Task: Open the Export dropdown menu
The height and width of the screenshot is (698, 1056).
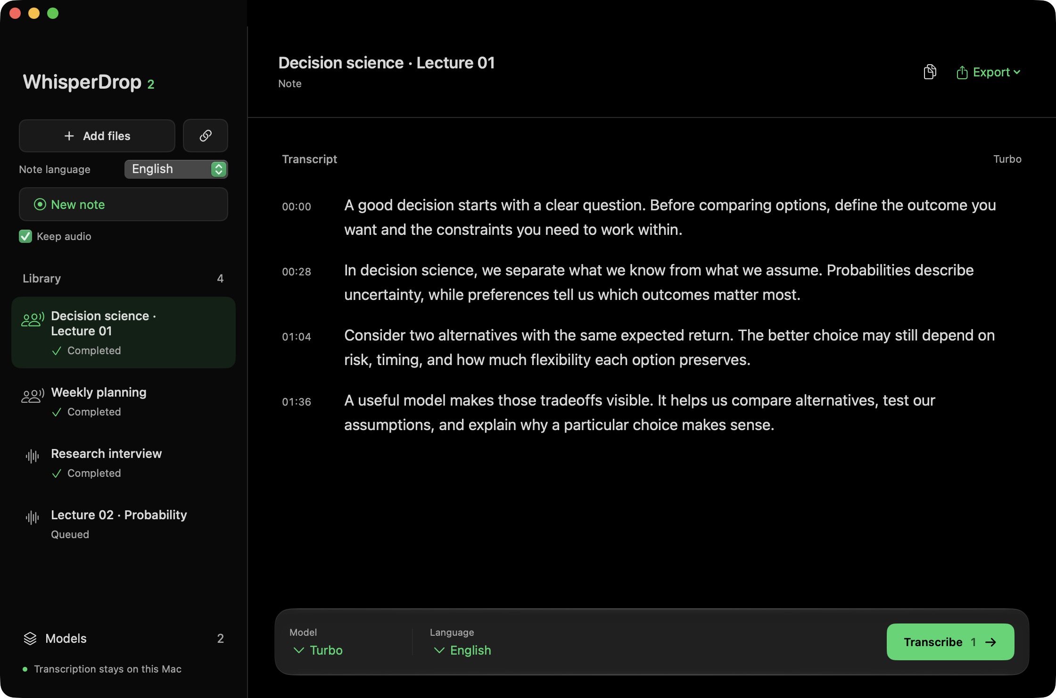Action: pyautogui.click(x=989, y=72)
